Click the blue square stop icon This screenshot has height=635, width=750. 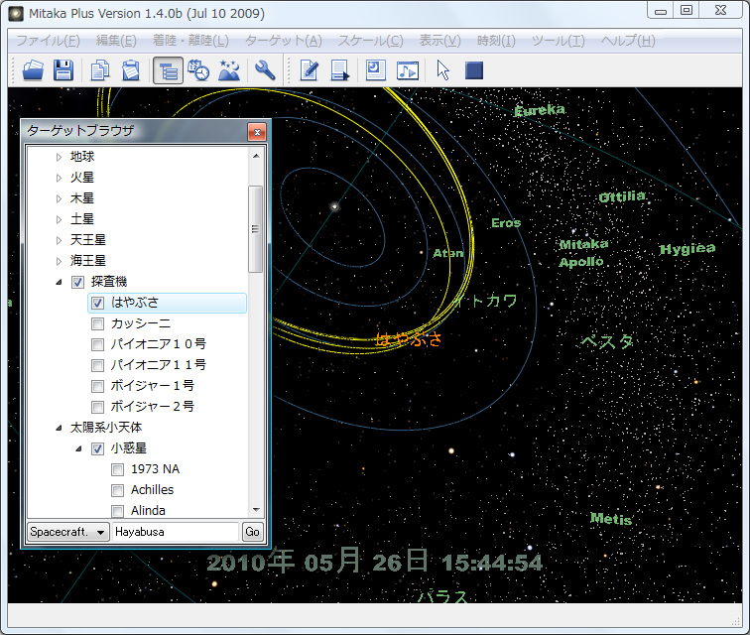click(x=474, y=70)
